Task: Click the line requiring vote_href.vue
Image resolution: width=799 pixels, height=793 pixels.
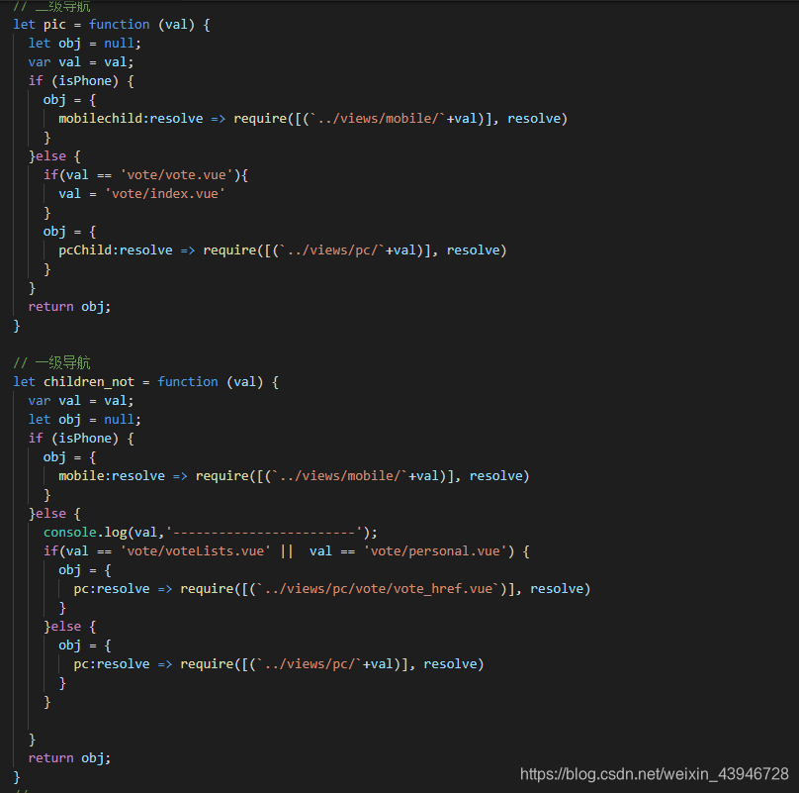Action: [x=332, y=589]
